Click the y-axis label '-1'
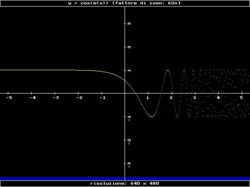Screen dimensions: 250x187 point(129,118)
